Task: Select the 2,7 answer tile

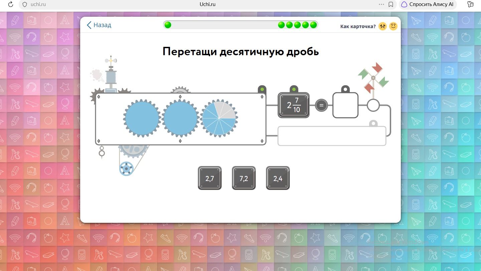Action: pos(210,178)
